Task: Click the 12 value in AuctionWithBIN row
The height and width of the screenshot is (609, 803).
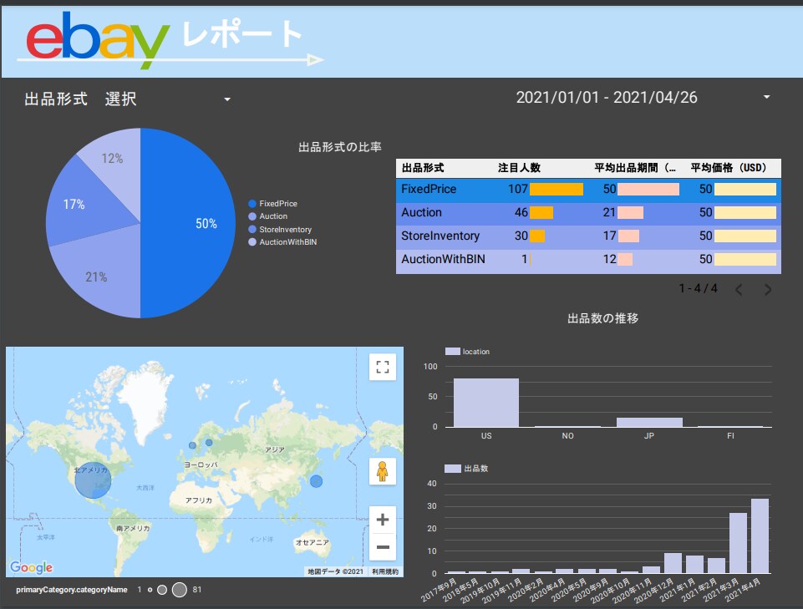Action: 609,259
